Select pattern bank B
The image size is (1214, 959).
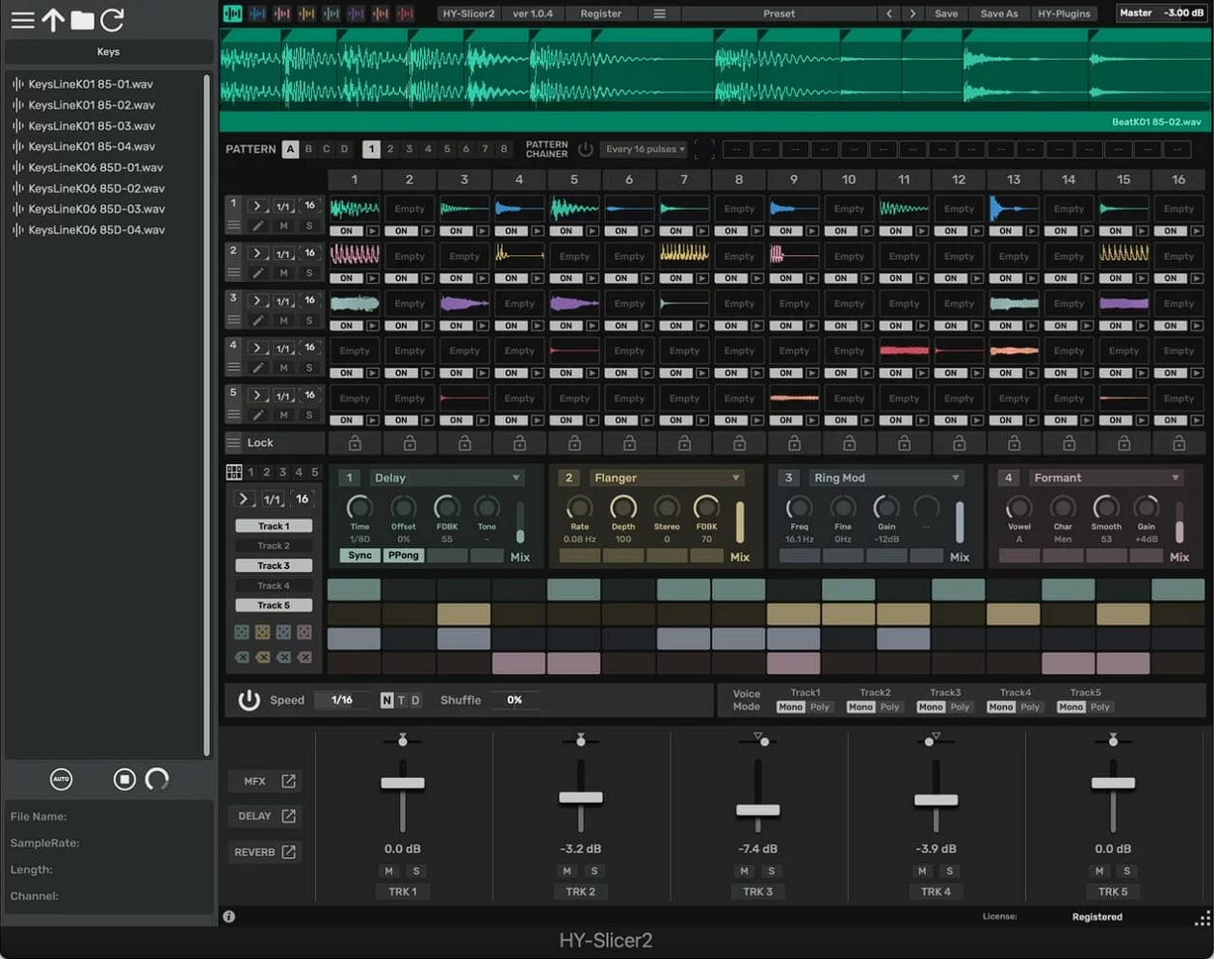click(308, 149)
